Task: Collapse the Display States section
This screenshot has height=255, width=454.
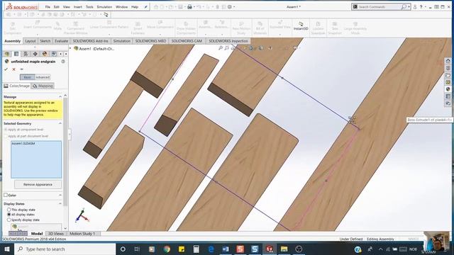Action: [x=60, y=203]
